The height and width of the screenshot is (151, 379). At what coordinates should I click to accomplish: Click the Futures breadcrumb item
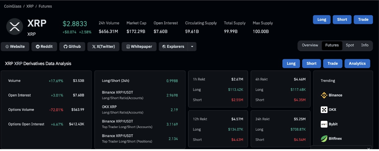pos(45,6)
